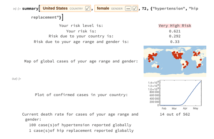Image resolution: width=214 pixels, height=139 pixels.
Task: Click the age and gender risk value 0.33
Action: click(175, 42)
